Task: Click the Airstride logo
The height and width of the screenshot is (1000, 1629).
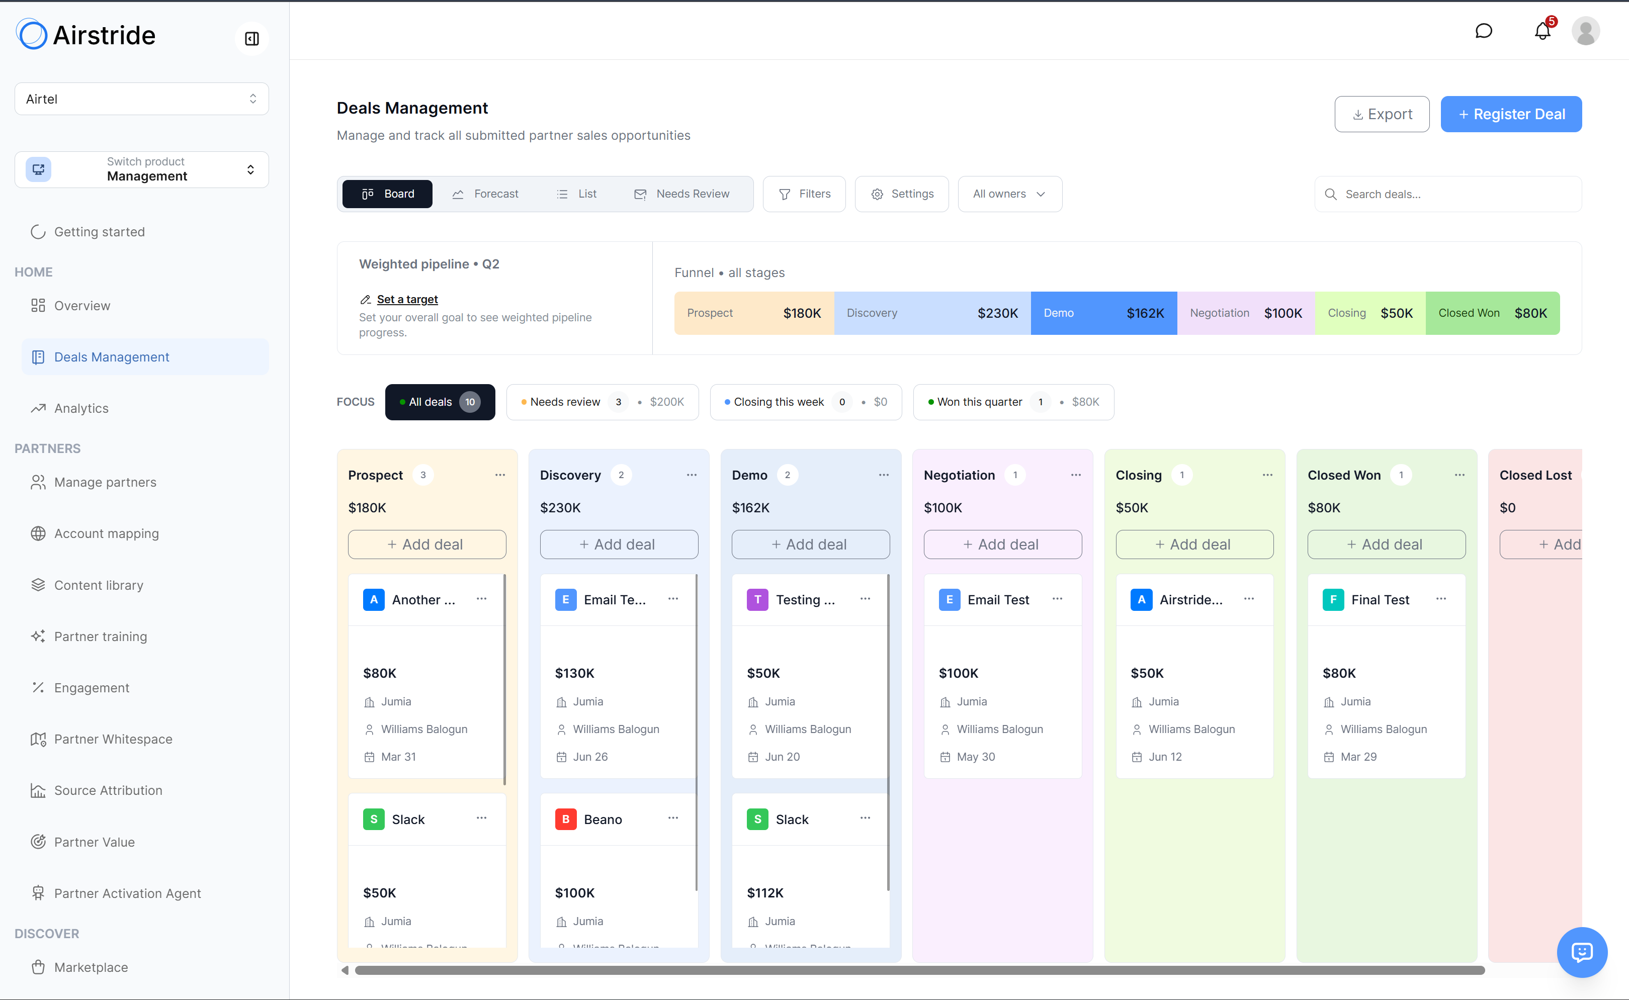Action: pos(86,34)
